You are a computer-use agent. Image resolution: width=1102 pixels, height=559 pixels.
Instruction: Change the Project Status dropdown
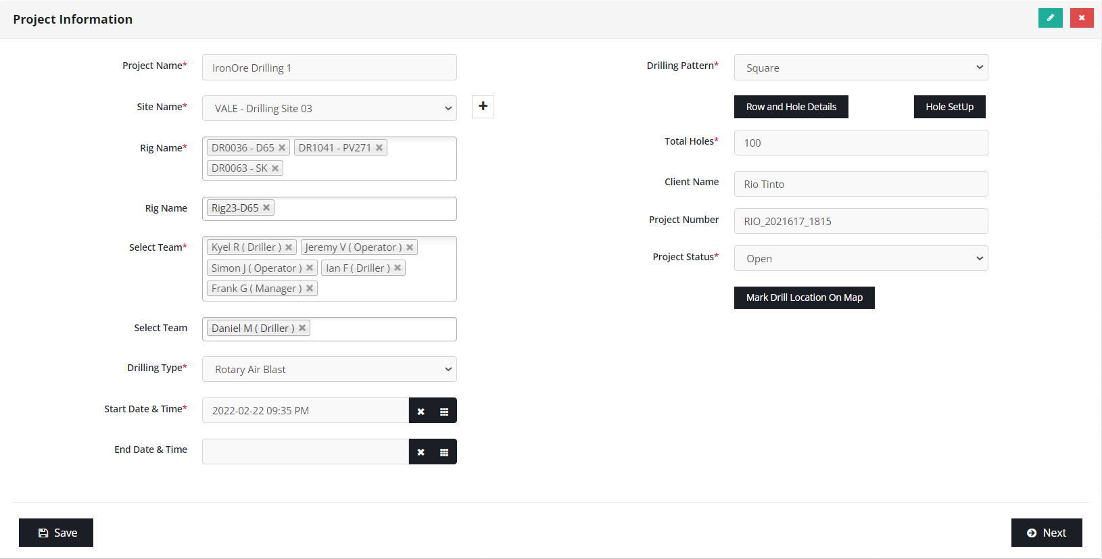[861, 258]
